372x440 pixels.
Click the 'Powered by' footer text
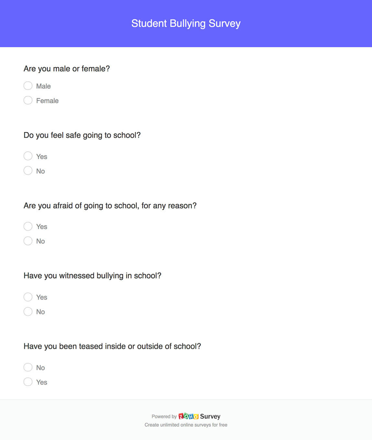[x=164, y=416]
